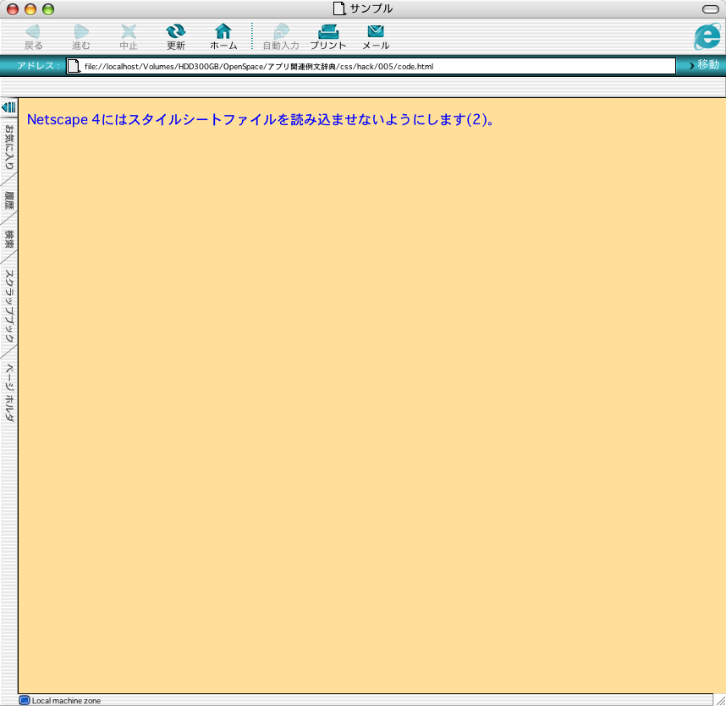The image size is (726, 706).
Task: Click the アドレス label
Action: point(37,66)
